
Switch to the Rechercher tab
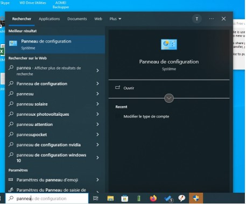[22, 19]
